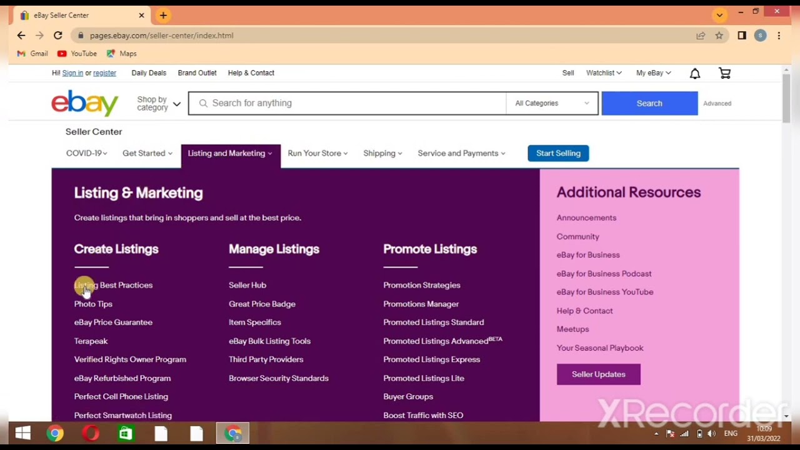Open Advanced search
The width and height of the screenshot is (800, 450).
click(717, 104)
